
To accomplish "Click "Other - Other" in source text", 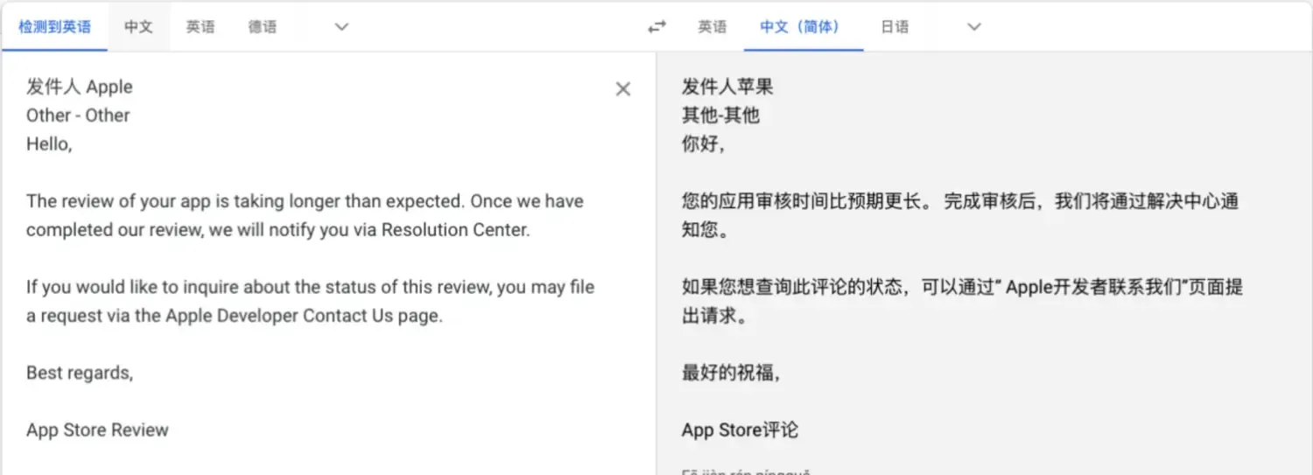I will (x=78, y=115).
